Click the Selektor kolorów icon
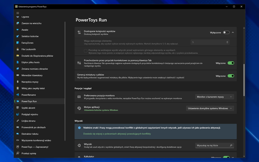The height and width of the screenshot is (162, 259). tap(18, 36)
